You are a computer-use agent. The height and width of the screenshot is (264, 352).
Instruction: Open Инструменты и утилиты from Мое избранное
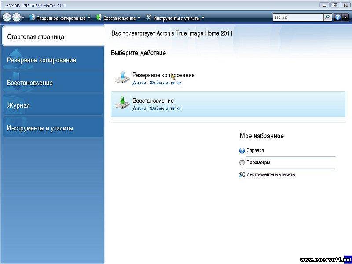tap(271, 174)
